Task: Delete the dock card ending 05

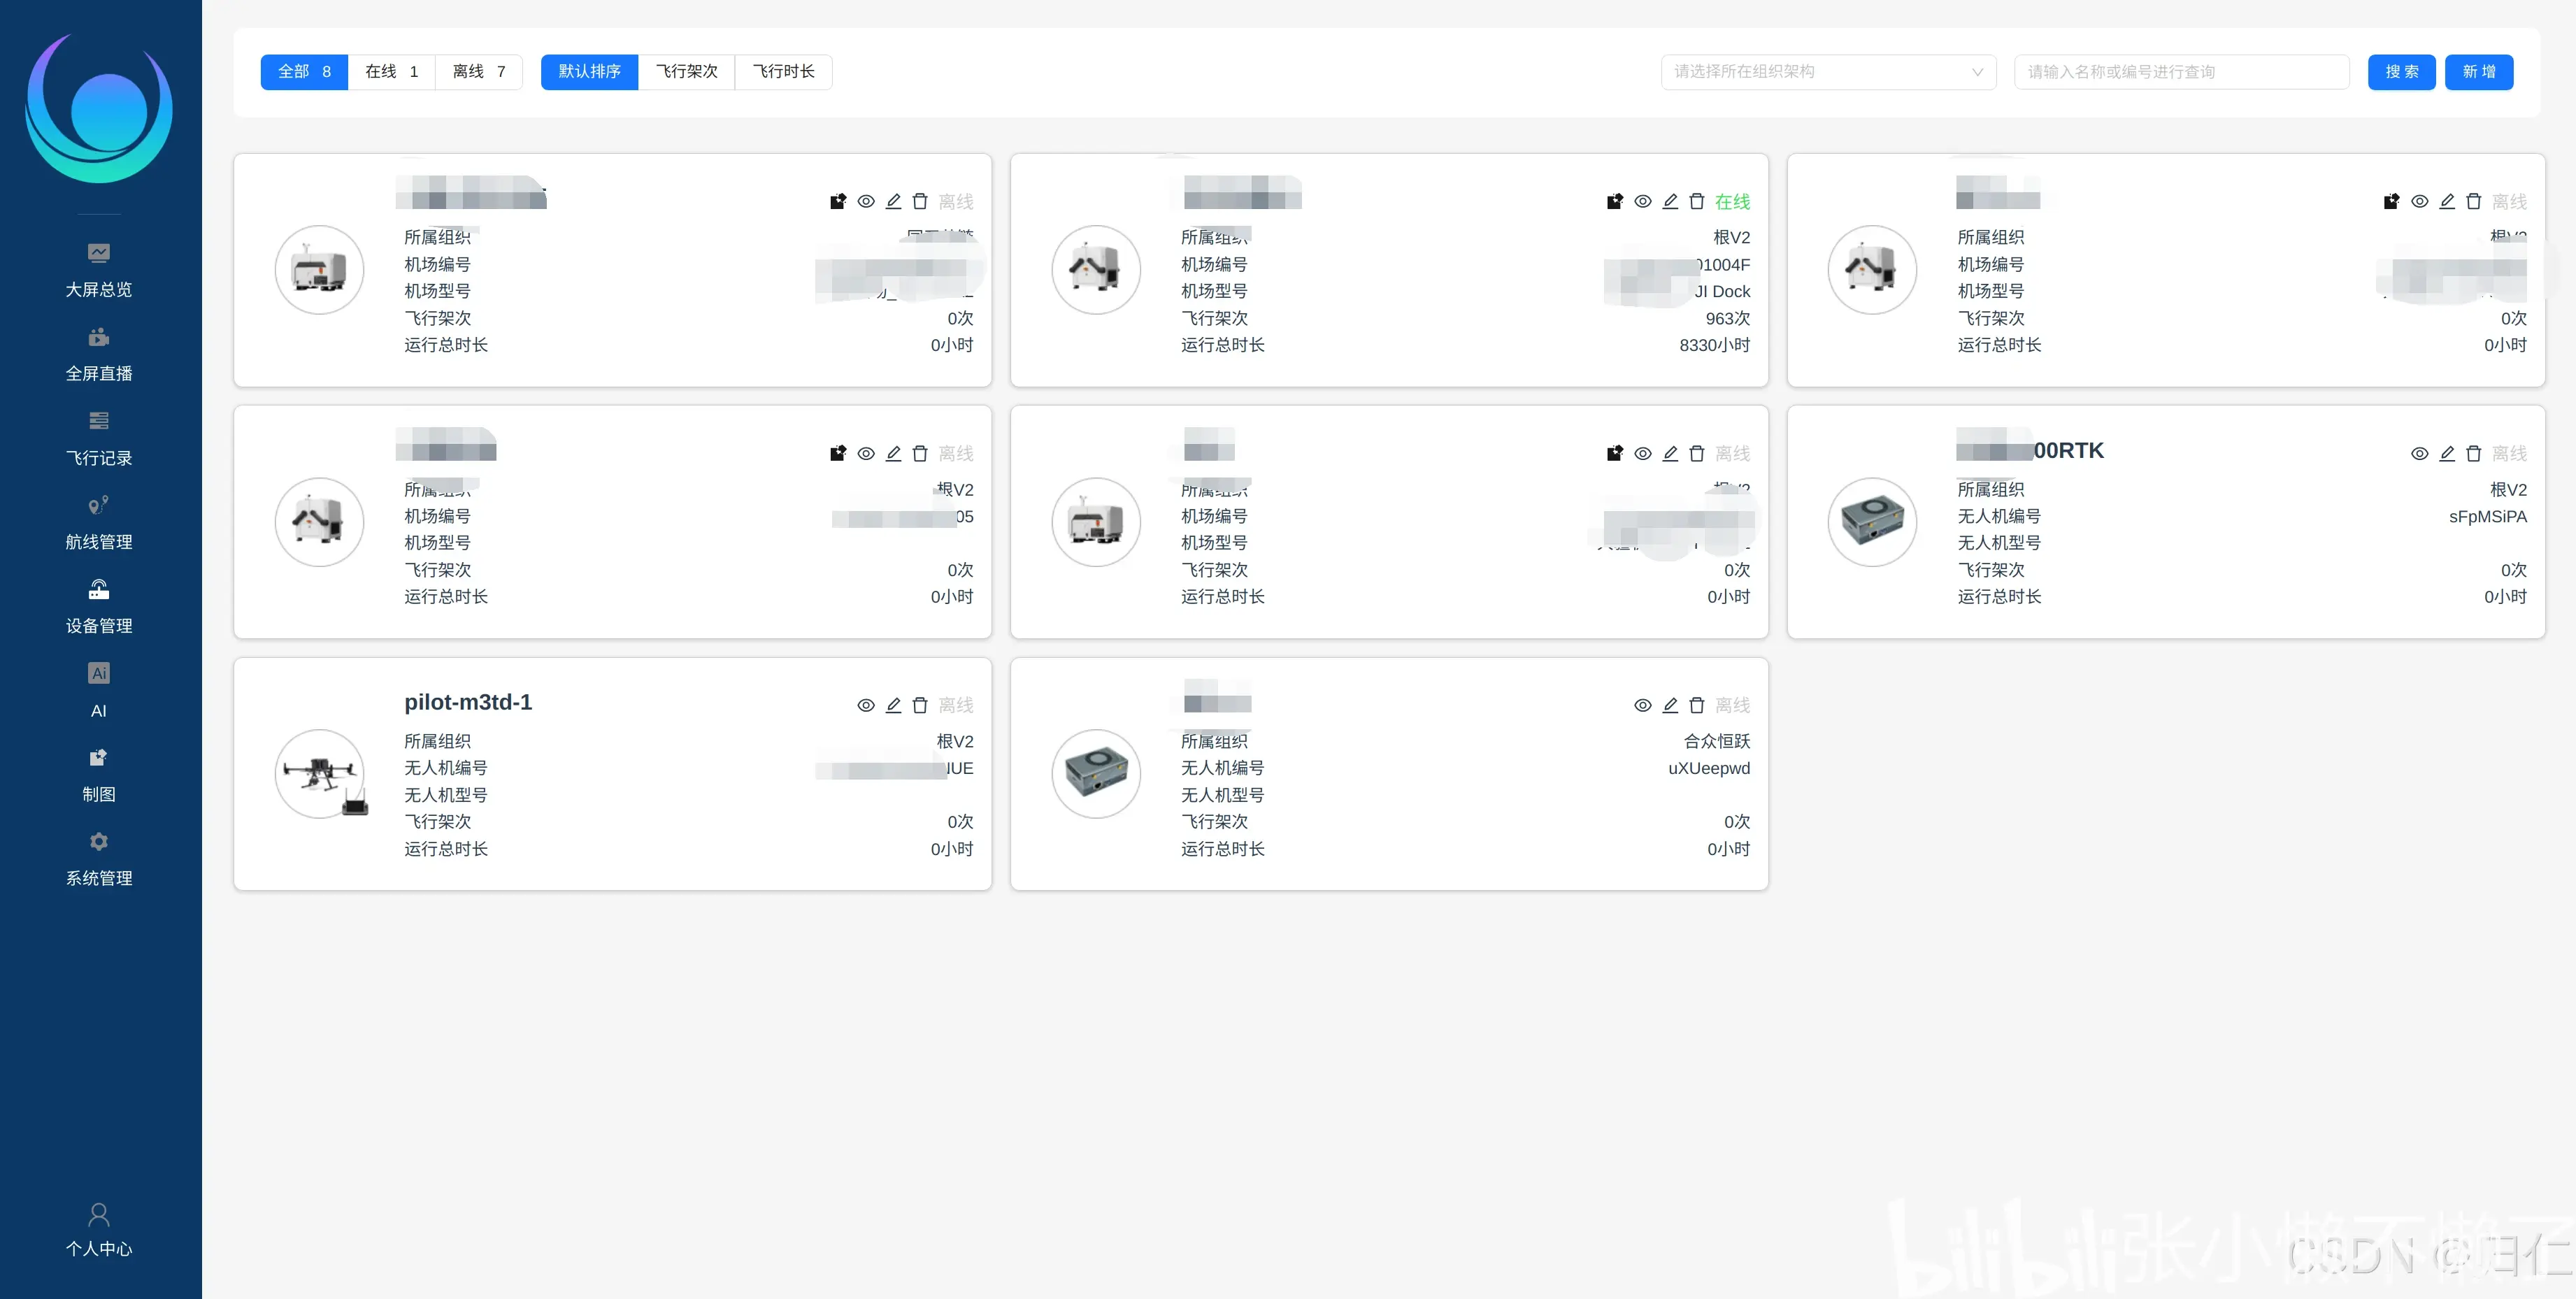Action: (x=920, y=453)
